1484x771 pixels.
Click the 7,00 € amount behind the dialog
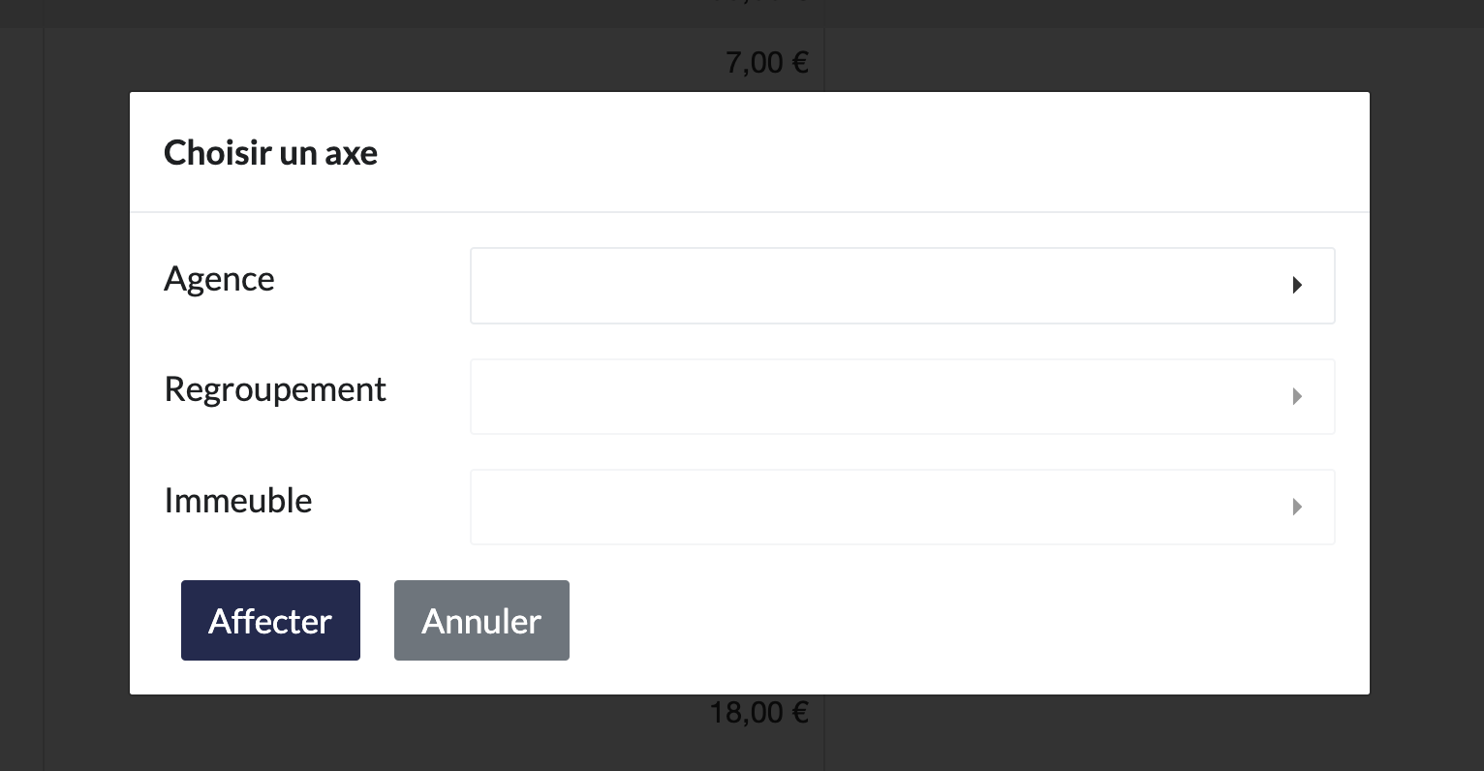click(766, 63)
